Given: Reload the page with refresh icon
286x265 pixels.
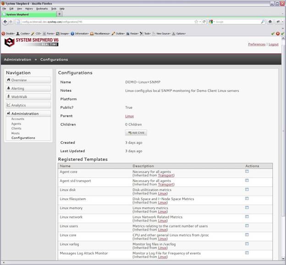Looking at the screenshot, I should tap(204, 22).
